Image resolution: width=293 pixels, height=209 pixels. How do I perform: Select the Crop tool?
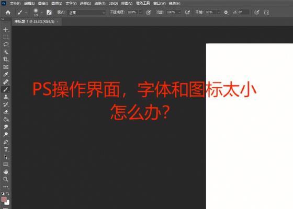[x=6, y=60]
